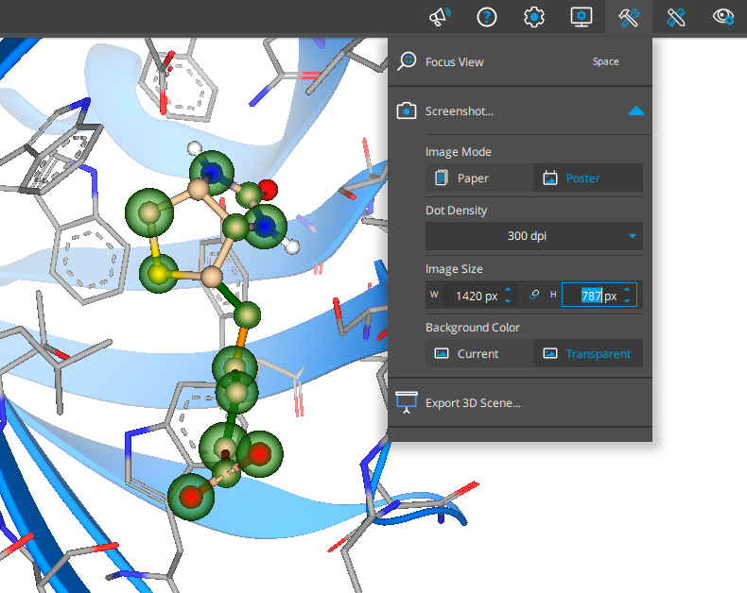
Task: Open the megaphone announcements icon
Action: coord(440,17)
